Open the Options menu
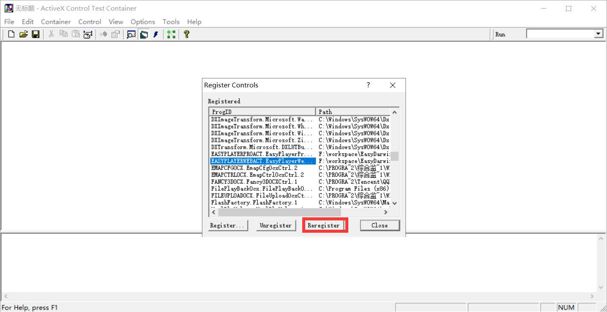This screenshot has height=312, width=607. click(143, 22)
